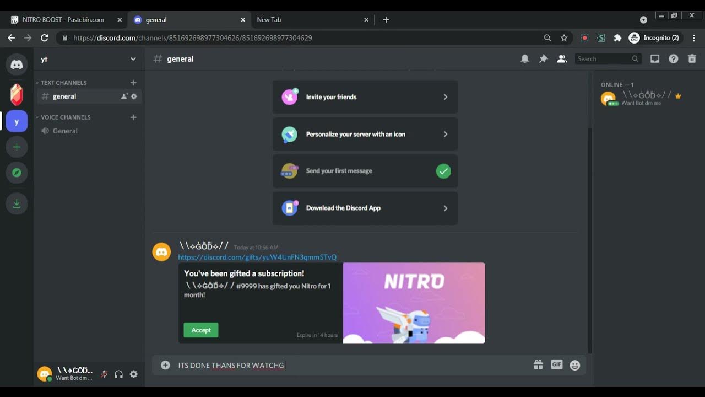705x397 pixels.
Task: Select the red crystal server icon
Action: [17, 95]
